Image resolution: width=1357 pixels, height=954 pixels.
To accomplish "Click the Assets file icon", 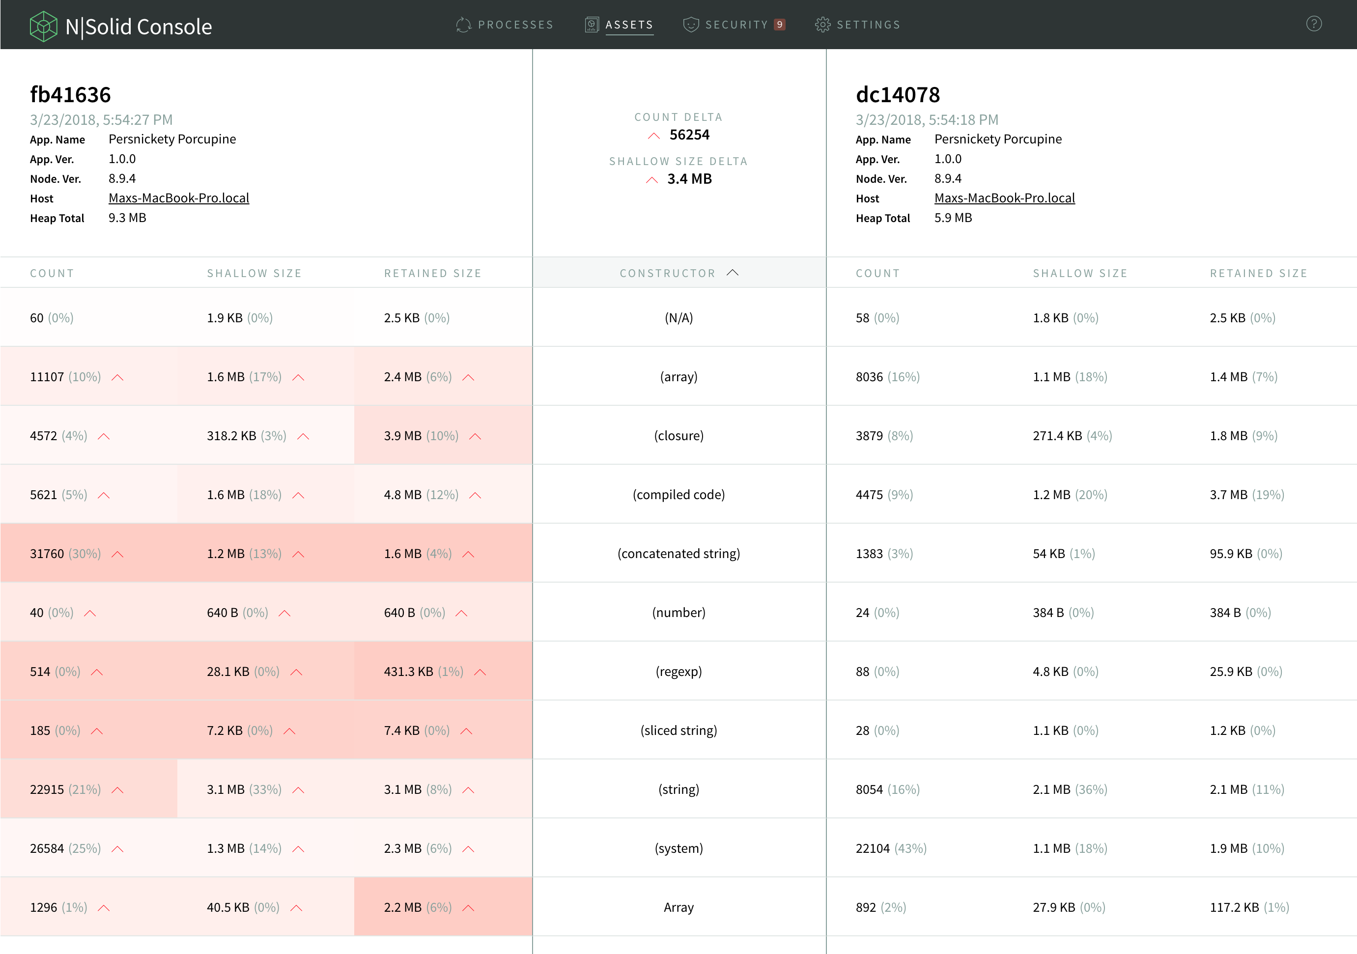I will (x=591, y=25).
